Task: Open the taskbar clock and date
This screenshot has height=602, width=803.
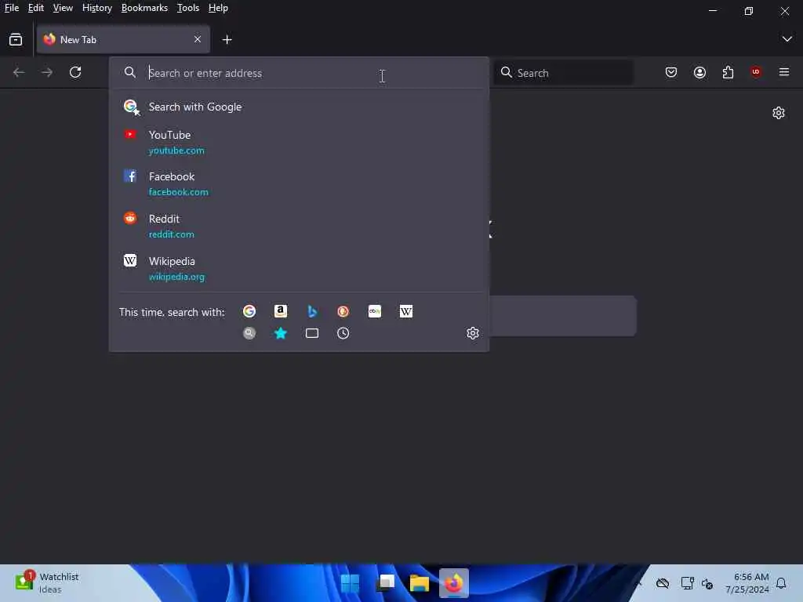Action: click(747, 583)
